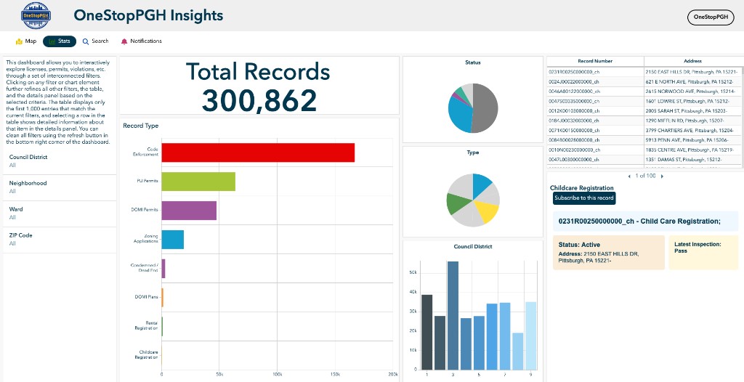
Task: Open the ZIP Code filter
Action: 60,239
